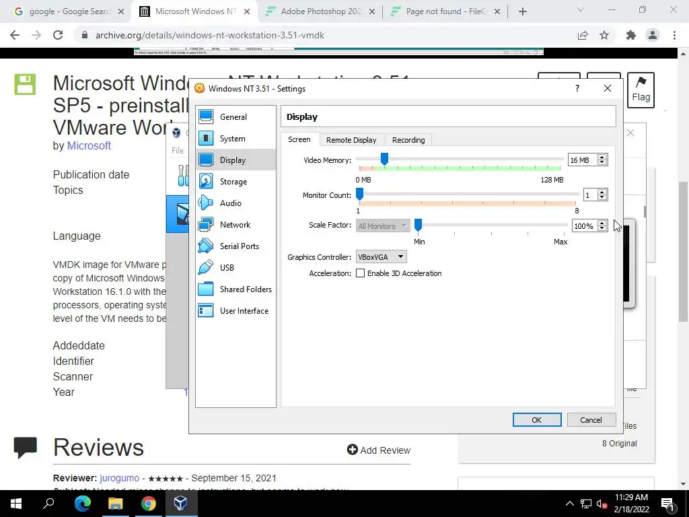Open the Graphics Controller VBoxVGA dropdown
The width and height of the screenshot is (689, 517).
[x=381, y=256]
